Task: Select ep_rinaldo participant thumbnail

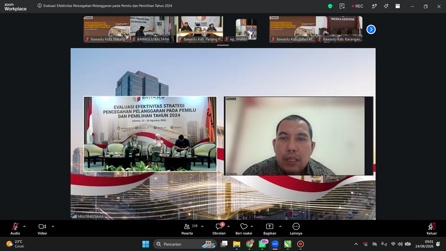Action: point(246,29)
